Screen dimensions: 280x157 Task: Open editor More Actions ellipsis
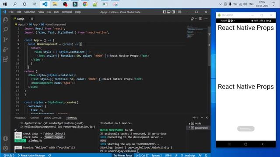pos(206,19)
